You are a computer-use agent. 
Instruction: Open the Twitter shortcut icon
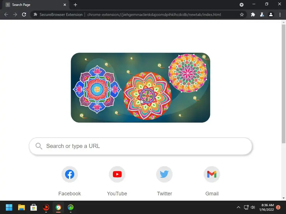point(164,174)
